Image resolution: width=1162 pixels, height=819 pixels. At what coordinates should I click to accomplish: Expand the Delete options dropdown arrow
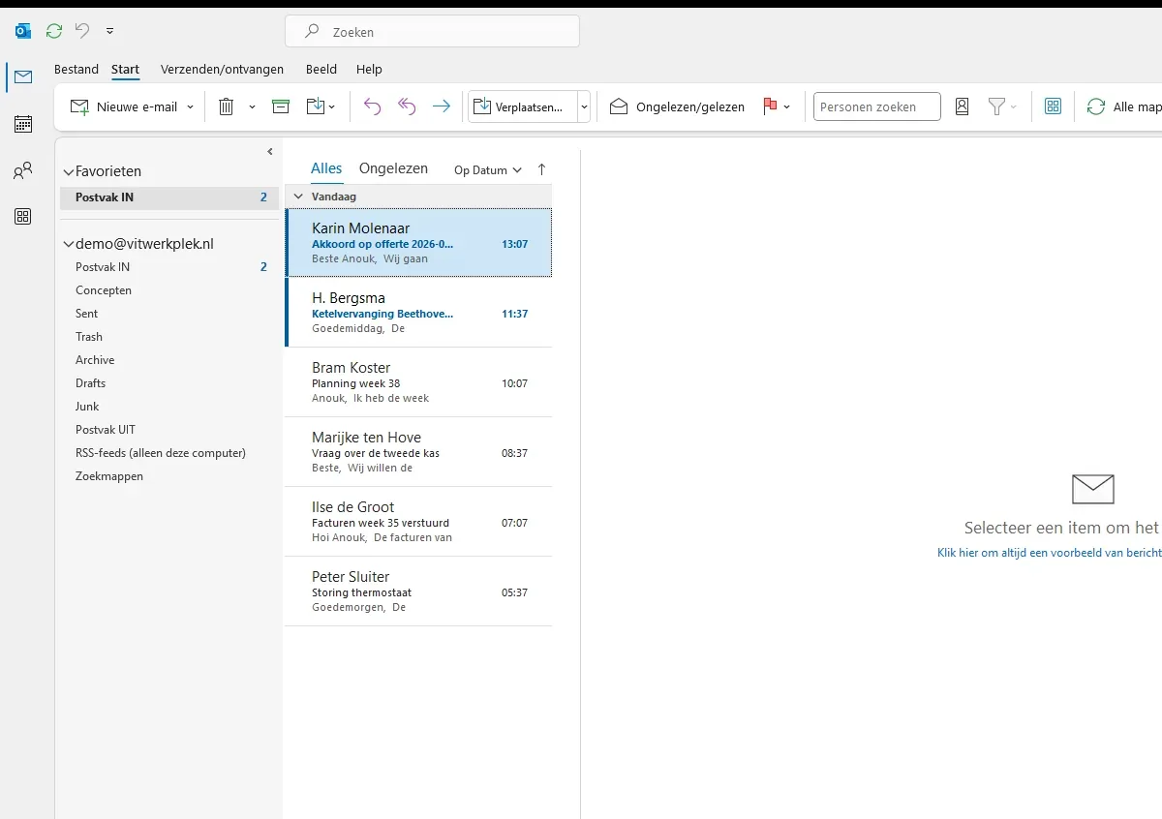click(x=252, y=106)
